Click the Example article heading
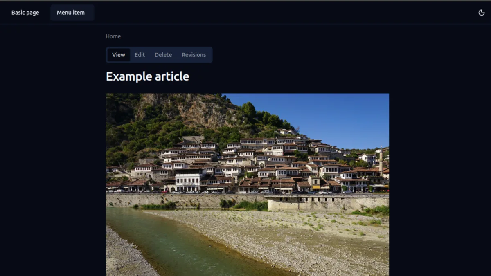 147,76
